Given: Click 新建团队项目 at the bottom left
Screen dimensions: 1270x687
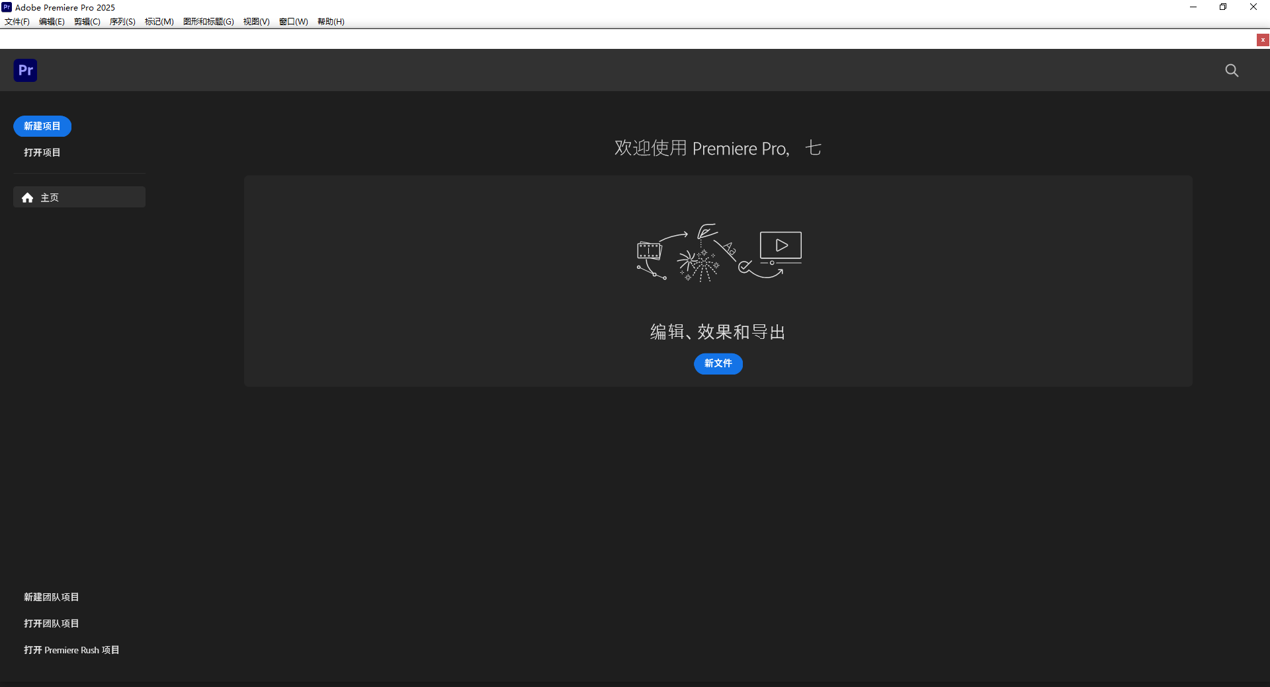Looking at the screenshot, I should pyautogui.click(x=52, y=597).
